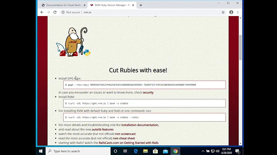
Task: Open RailsCasts.com on Getting Started with Rails
Action: point(128,143)
